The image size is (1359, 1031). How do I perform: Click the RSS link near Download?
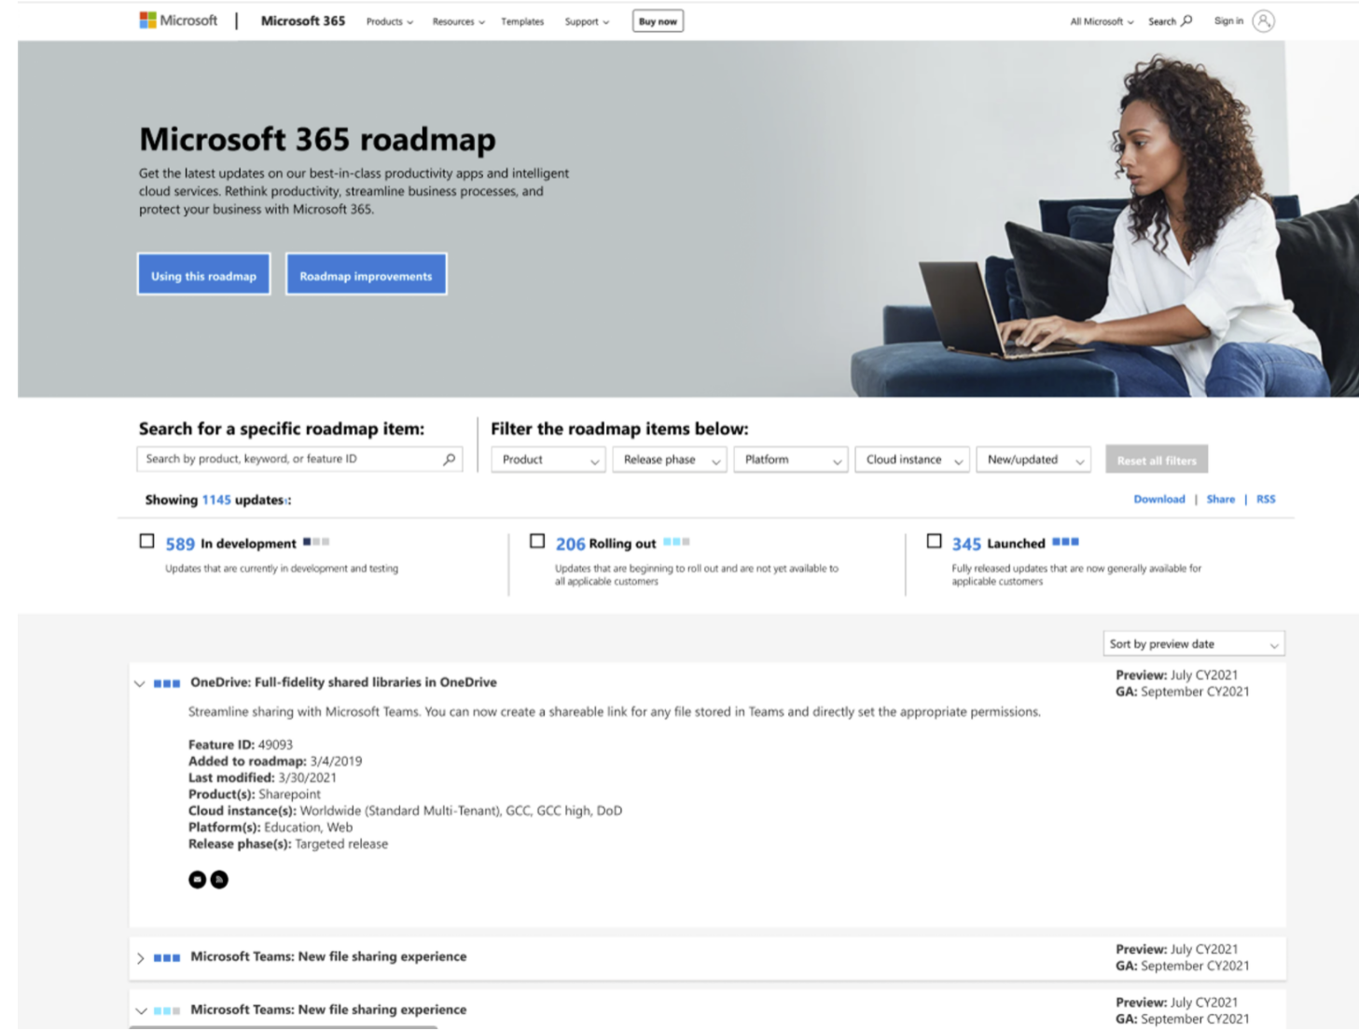coord(1266,500)
